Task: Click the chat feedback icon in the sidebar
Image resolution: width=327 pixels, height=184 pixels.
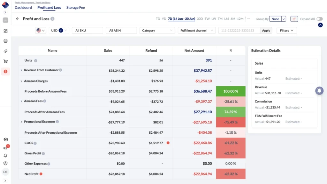Action: [x=5, y=147]
